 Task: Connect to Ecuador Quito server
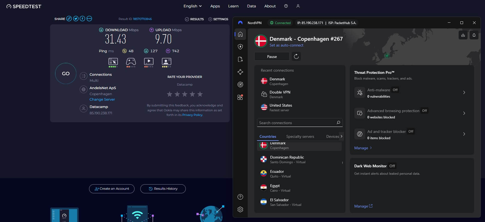pos(299,174)
